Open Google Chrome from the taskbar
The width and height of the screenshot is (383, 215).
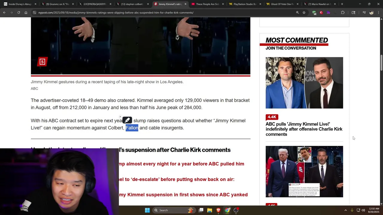tap(227, 210)
